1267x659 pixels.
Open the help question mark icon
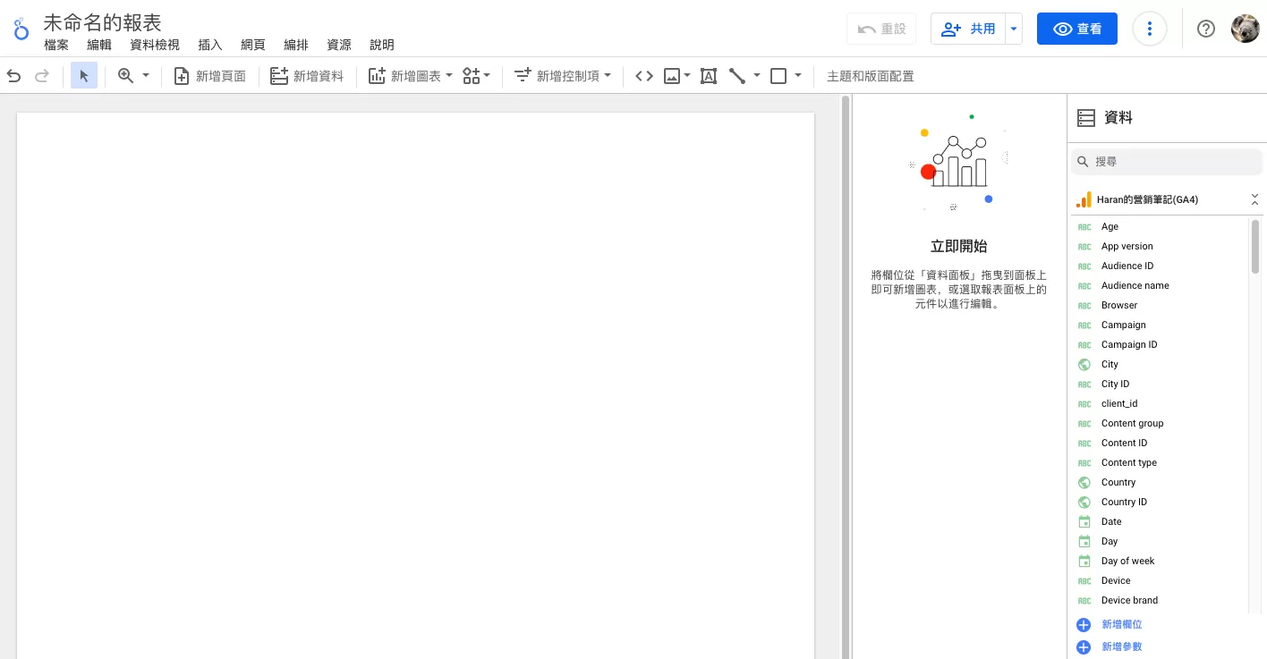point(1206,29)
